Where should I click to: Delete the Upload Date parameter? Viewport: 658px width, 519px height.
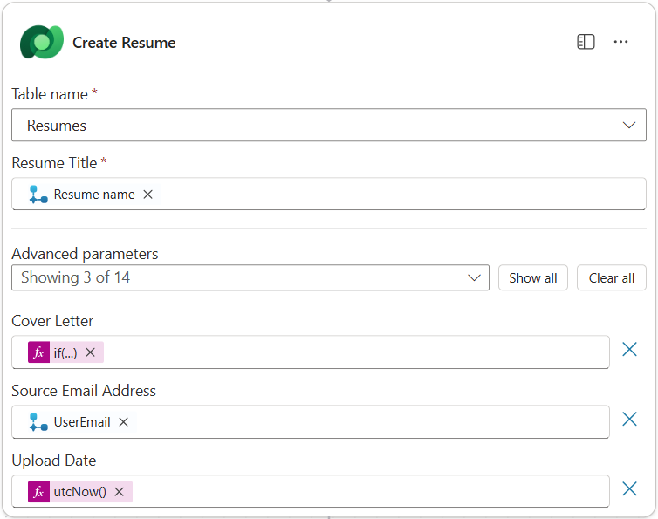coord(629,489)
